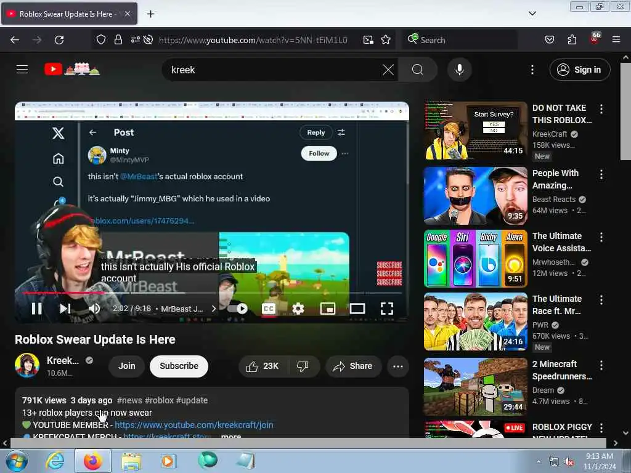Open KreekCraft channel avatar

(x=27, y=365)
